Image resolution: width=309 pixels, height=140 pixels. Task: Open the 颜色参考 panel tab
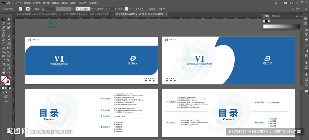point(276,16)
